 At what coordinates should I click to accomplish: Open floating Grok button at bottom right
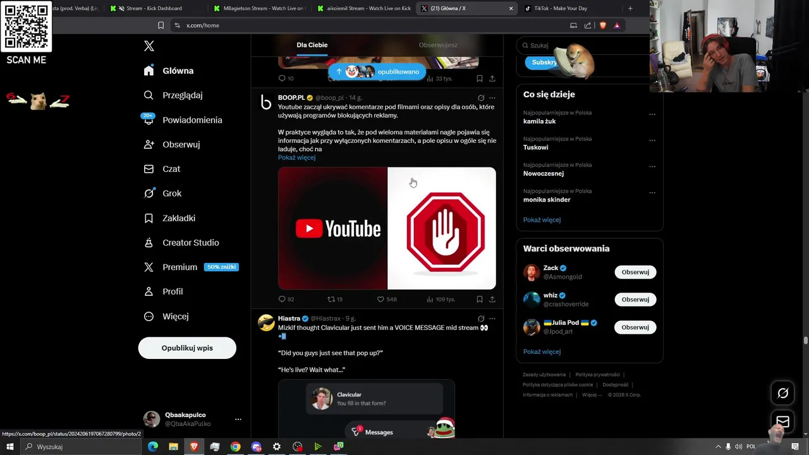click(x=782, y=394)
